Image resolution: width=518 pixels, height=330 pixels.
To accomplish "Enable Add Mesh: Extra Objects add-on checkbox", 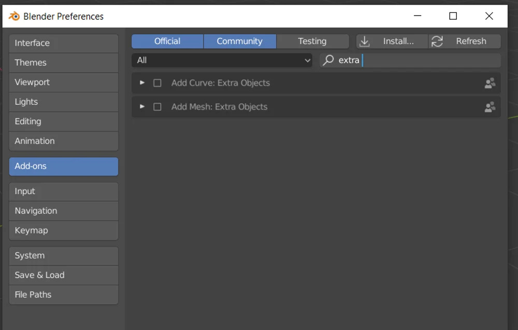I will 157,107.
